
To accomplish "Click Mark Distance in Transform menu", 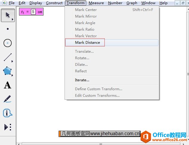I will 88,43.
